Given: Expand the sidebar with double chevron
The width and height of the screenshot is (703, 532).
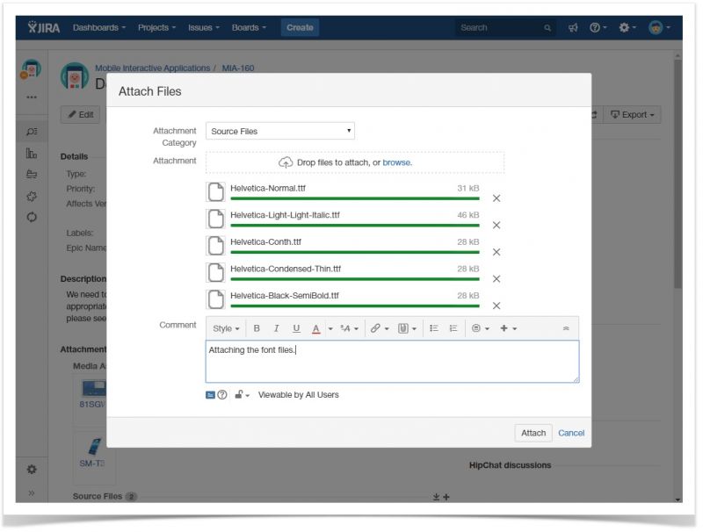Looking at the screenshot, I should (x=32, y=493).
